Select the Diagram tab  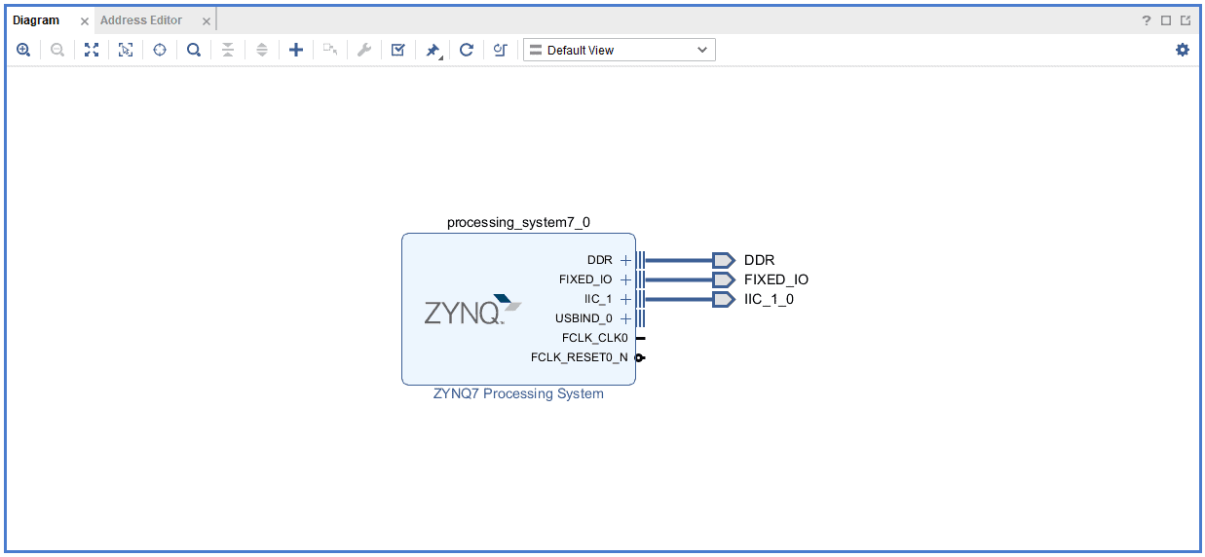tap(36, 20)
